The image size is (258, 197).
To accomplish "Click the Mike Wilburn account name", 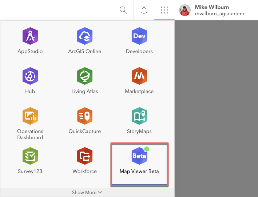I will [212, 7].
